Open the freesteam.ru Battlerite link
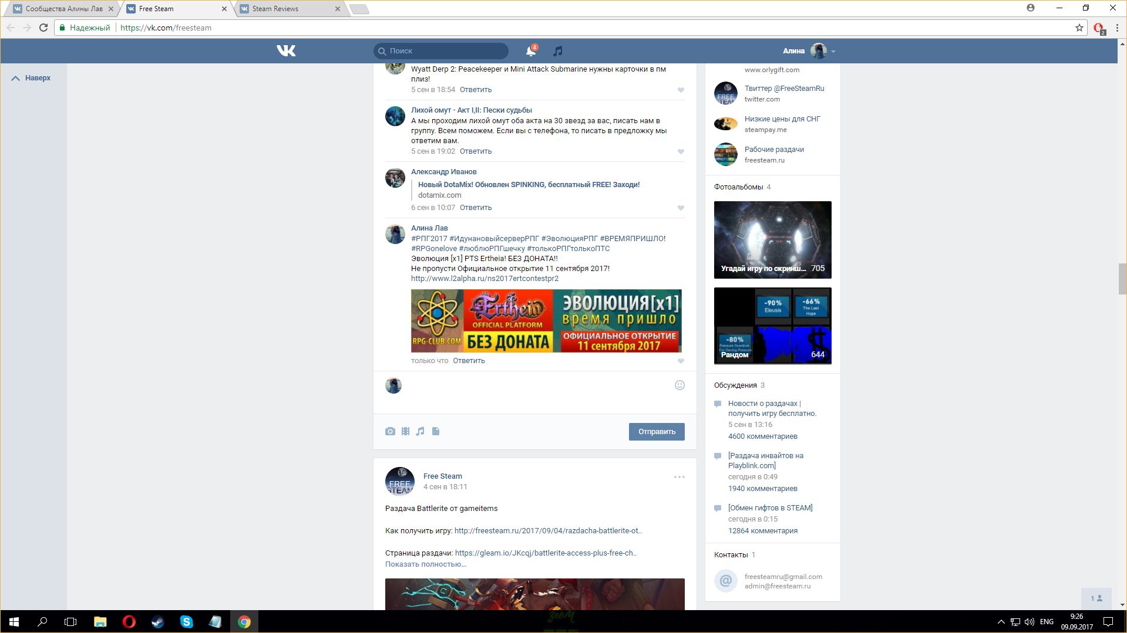The height and width of the screenshot is (633, 1127). click(x=548, y=531)
